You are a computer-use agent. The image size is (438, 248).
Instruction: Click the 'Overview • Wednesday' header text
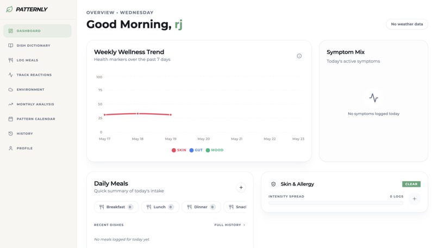pyautogui.click(x=120, y=13)
